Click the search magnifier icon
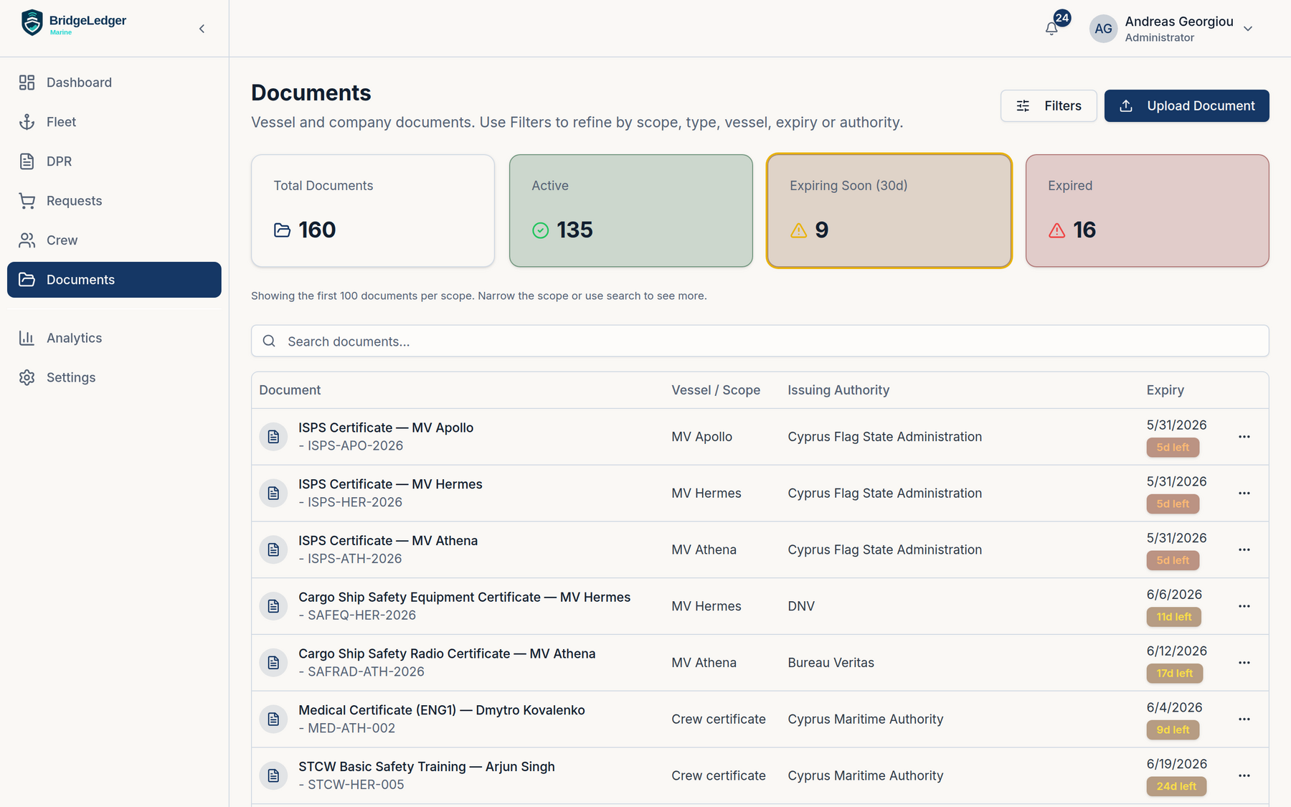This screenshot has width=1291, height=807. pos(269,341)
